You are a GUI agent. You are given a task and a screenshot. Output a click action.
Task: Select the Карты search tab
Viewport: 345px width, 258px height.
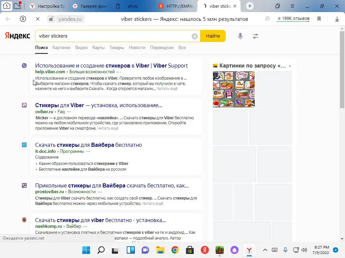pos(99,48)
